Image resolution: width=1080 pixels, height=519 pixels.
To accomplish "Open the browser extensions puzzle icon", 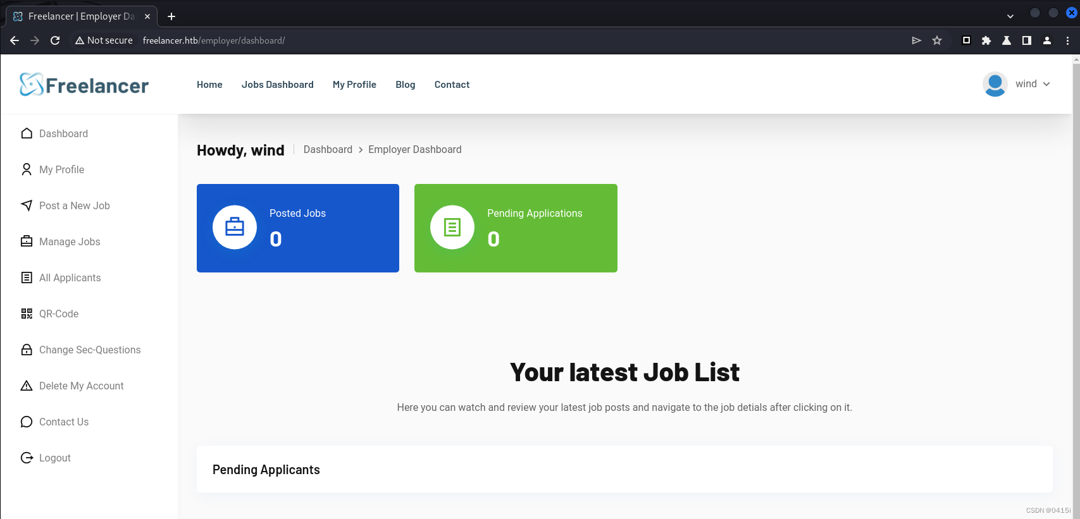I will point(986,40).
